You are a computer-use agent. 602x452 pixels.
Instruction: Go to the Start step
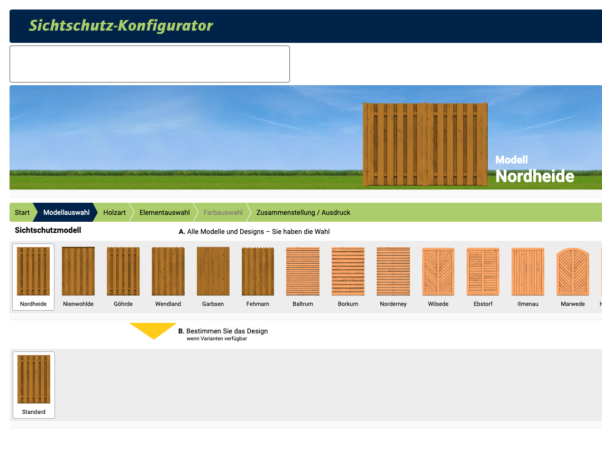pos(22,212)
